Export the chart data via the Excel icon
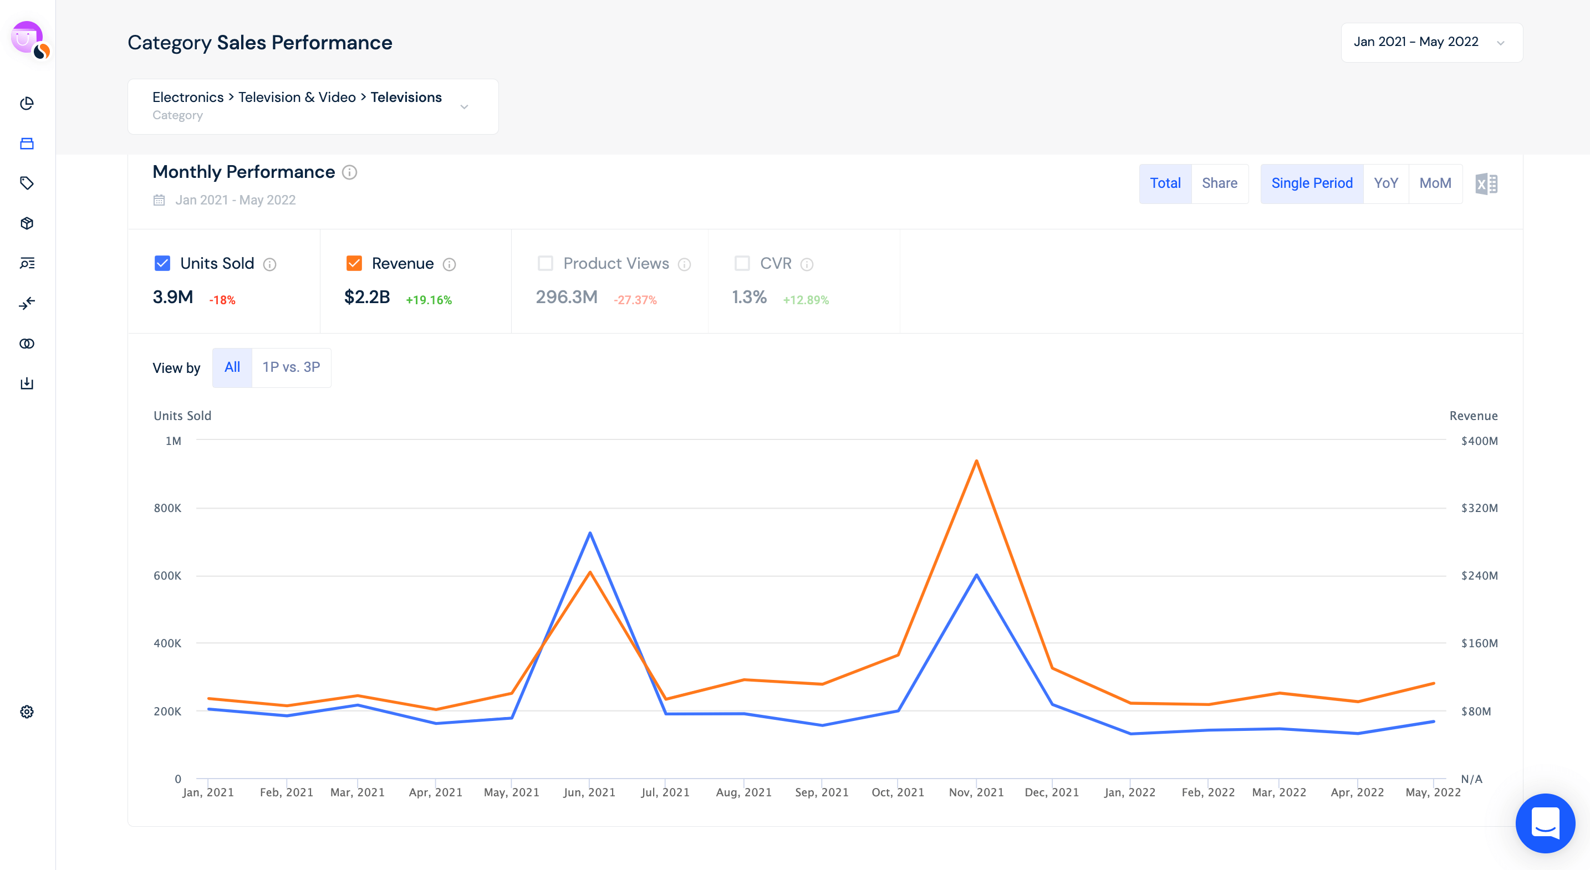This screenshot has width=1590, height=870. coord(1487,183)
